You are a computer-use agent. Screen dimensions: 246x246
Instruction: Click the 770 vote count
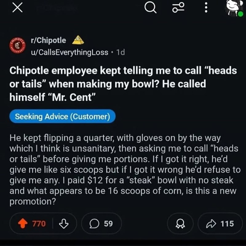[39, 224]
